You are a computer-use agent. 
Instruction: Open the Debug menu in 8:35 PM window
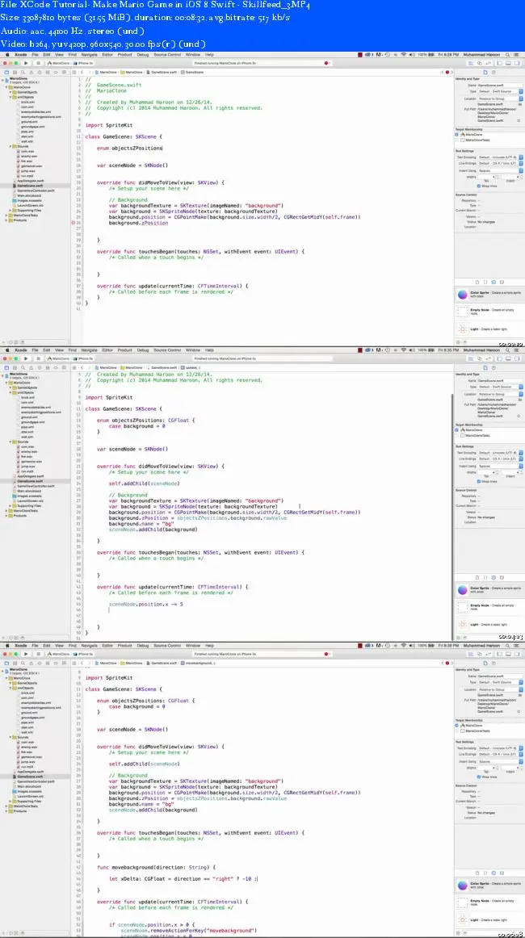tap(142, 350)
